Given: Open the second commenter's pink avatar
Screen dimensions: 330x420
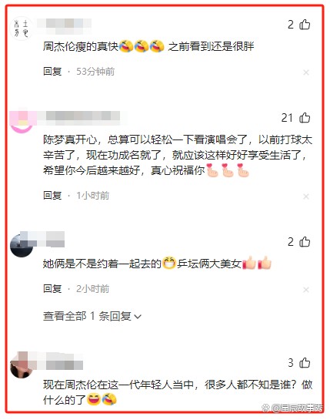Looking at the screenshot, I should (x=21, y=121).
